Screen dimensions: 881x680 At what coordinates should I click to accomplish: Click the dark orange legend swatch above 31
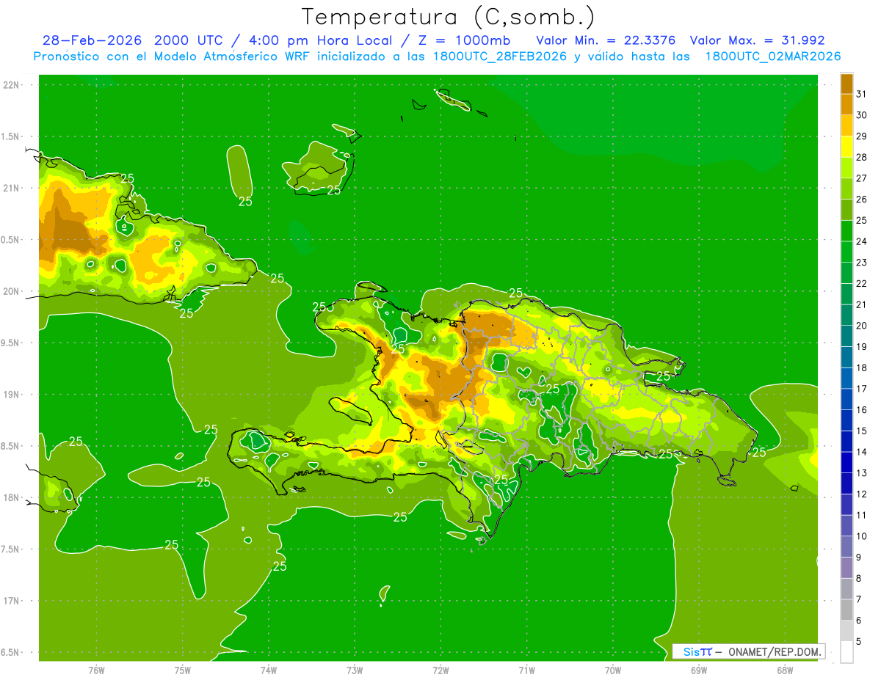point(846,84)
